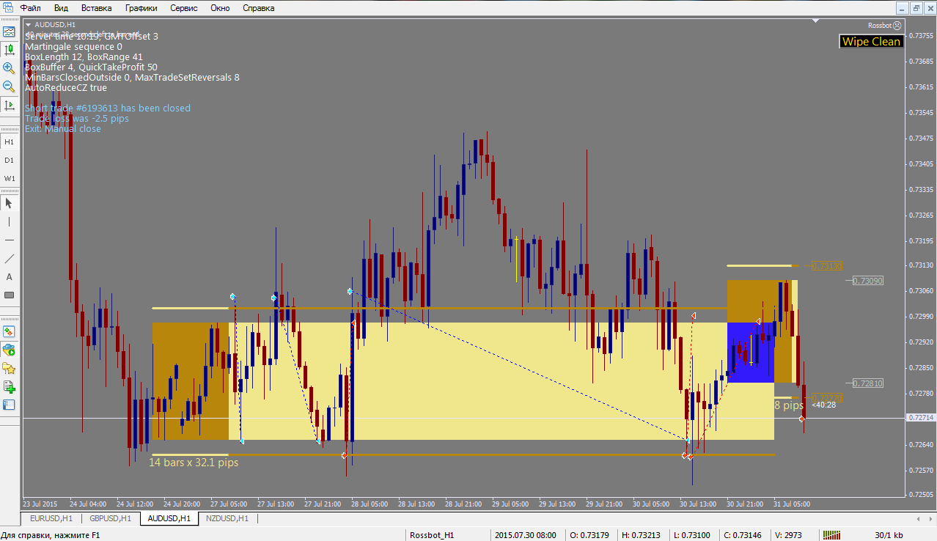937x541 pixels.
Task: Open the Справка menu
Action: coord(258,8)
